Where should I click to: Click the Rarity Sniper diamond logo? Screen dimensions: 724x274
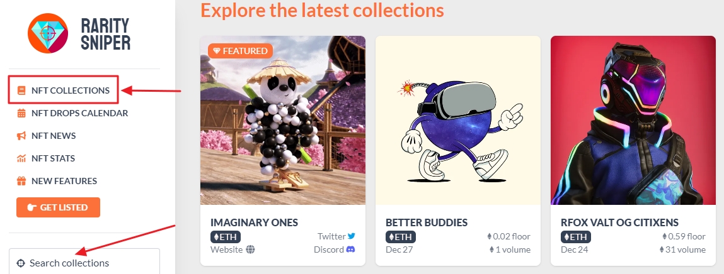click(x=48, y=33)
